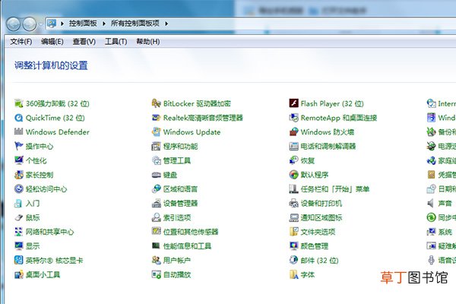
Task: Open the 文件(F) menu
Action: (21, 42)
